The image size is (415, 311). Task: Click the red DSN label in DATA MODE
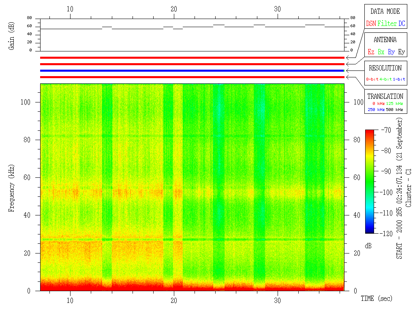click(x=371, y=24)
